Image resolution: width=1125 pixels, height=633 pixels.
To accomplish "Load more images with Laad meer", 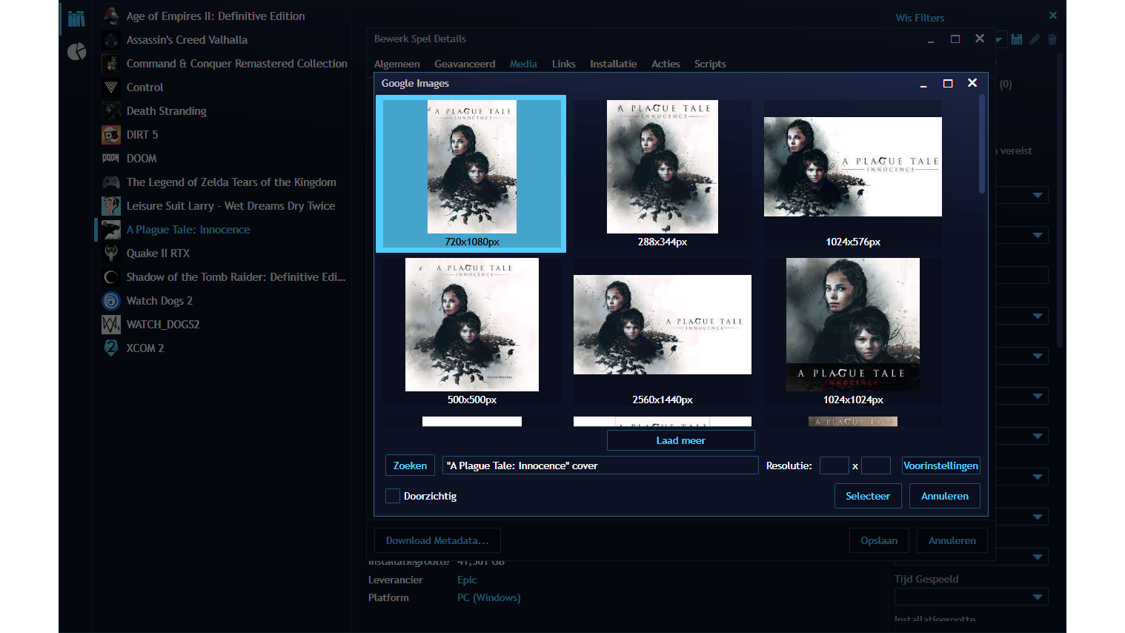I will coord(680,440).
